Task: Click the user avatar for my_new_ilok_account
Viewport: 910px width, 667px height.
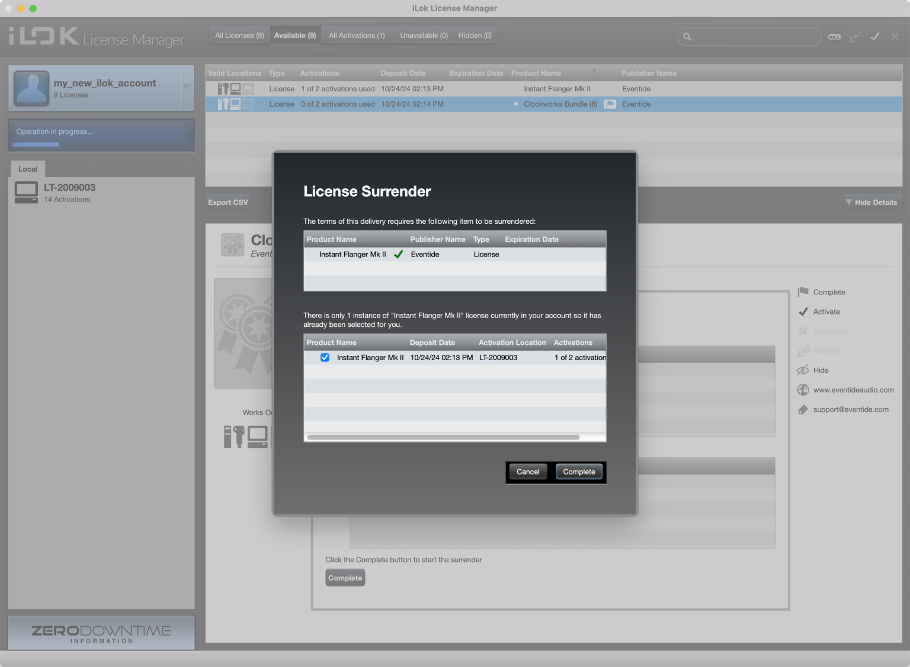Action: [x=31, y=88]
